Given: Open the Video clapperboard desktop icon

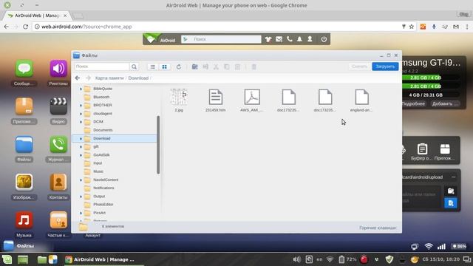Looking at the screenshot, I should [x=58, y=106].
